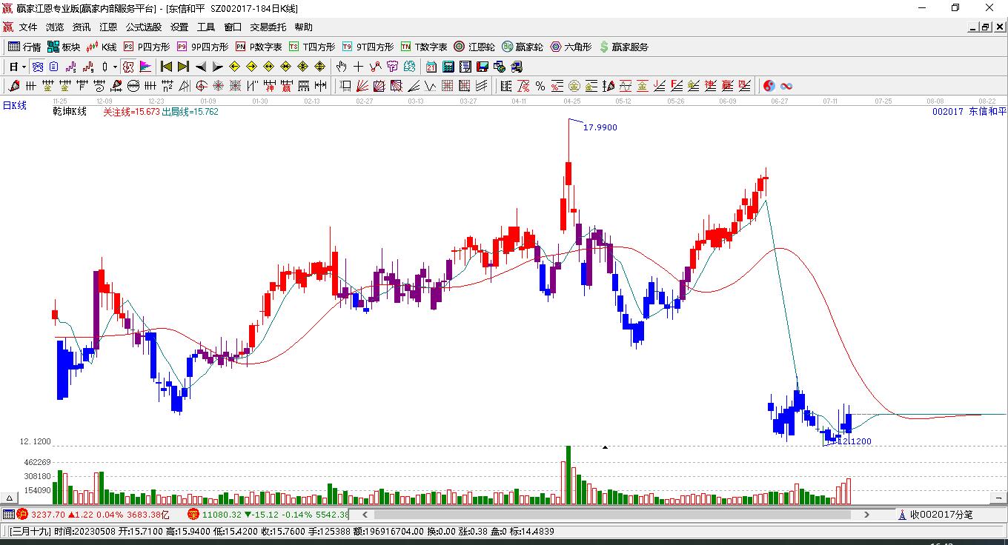The image size is (1008, 545).
Task: Click the red 沪 Shanghai index icon
Action: (22, 514)
